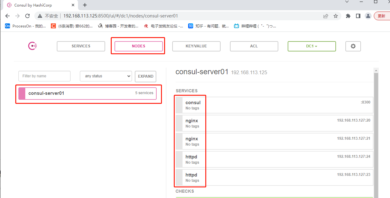Open the ProcessOn bookmark
The width and height of the screenshot is (390, 198).
[26, 26]
